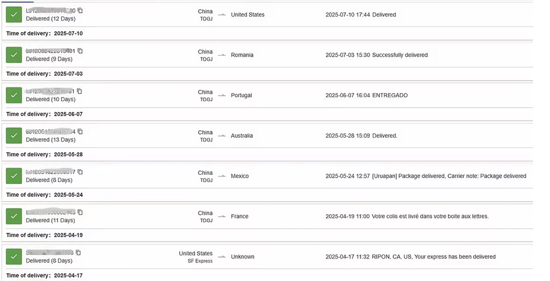The image size is (550, 281).
Task: Expand the route arrow between China and France
Action: (222, 216)
